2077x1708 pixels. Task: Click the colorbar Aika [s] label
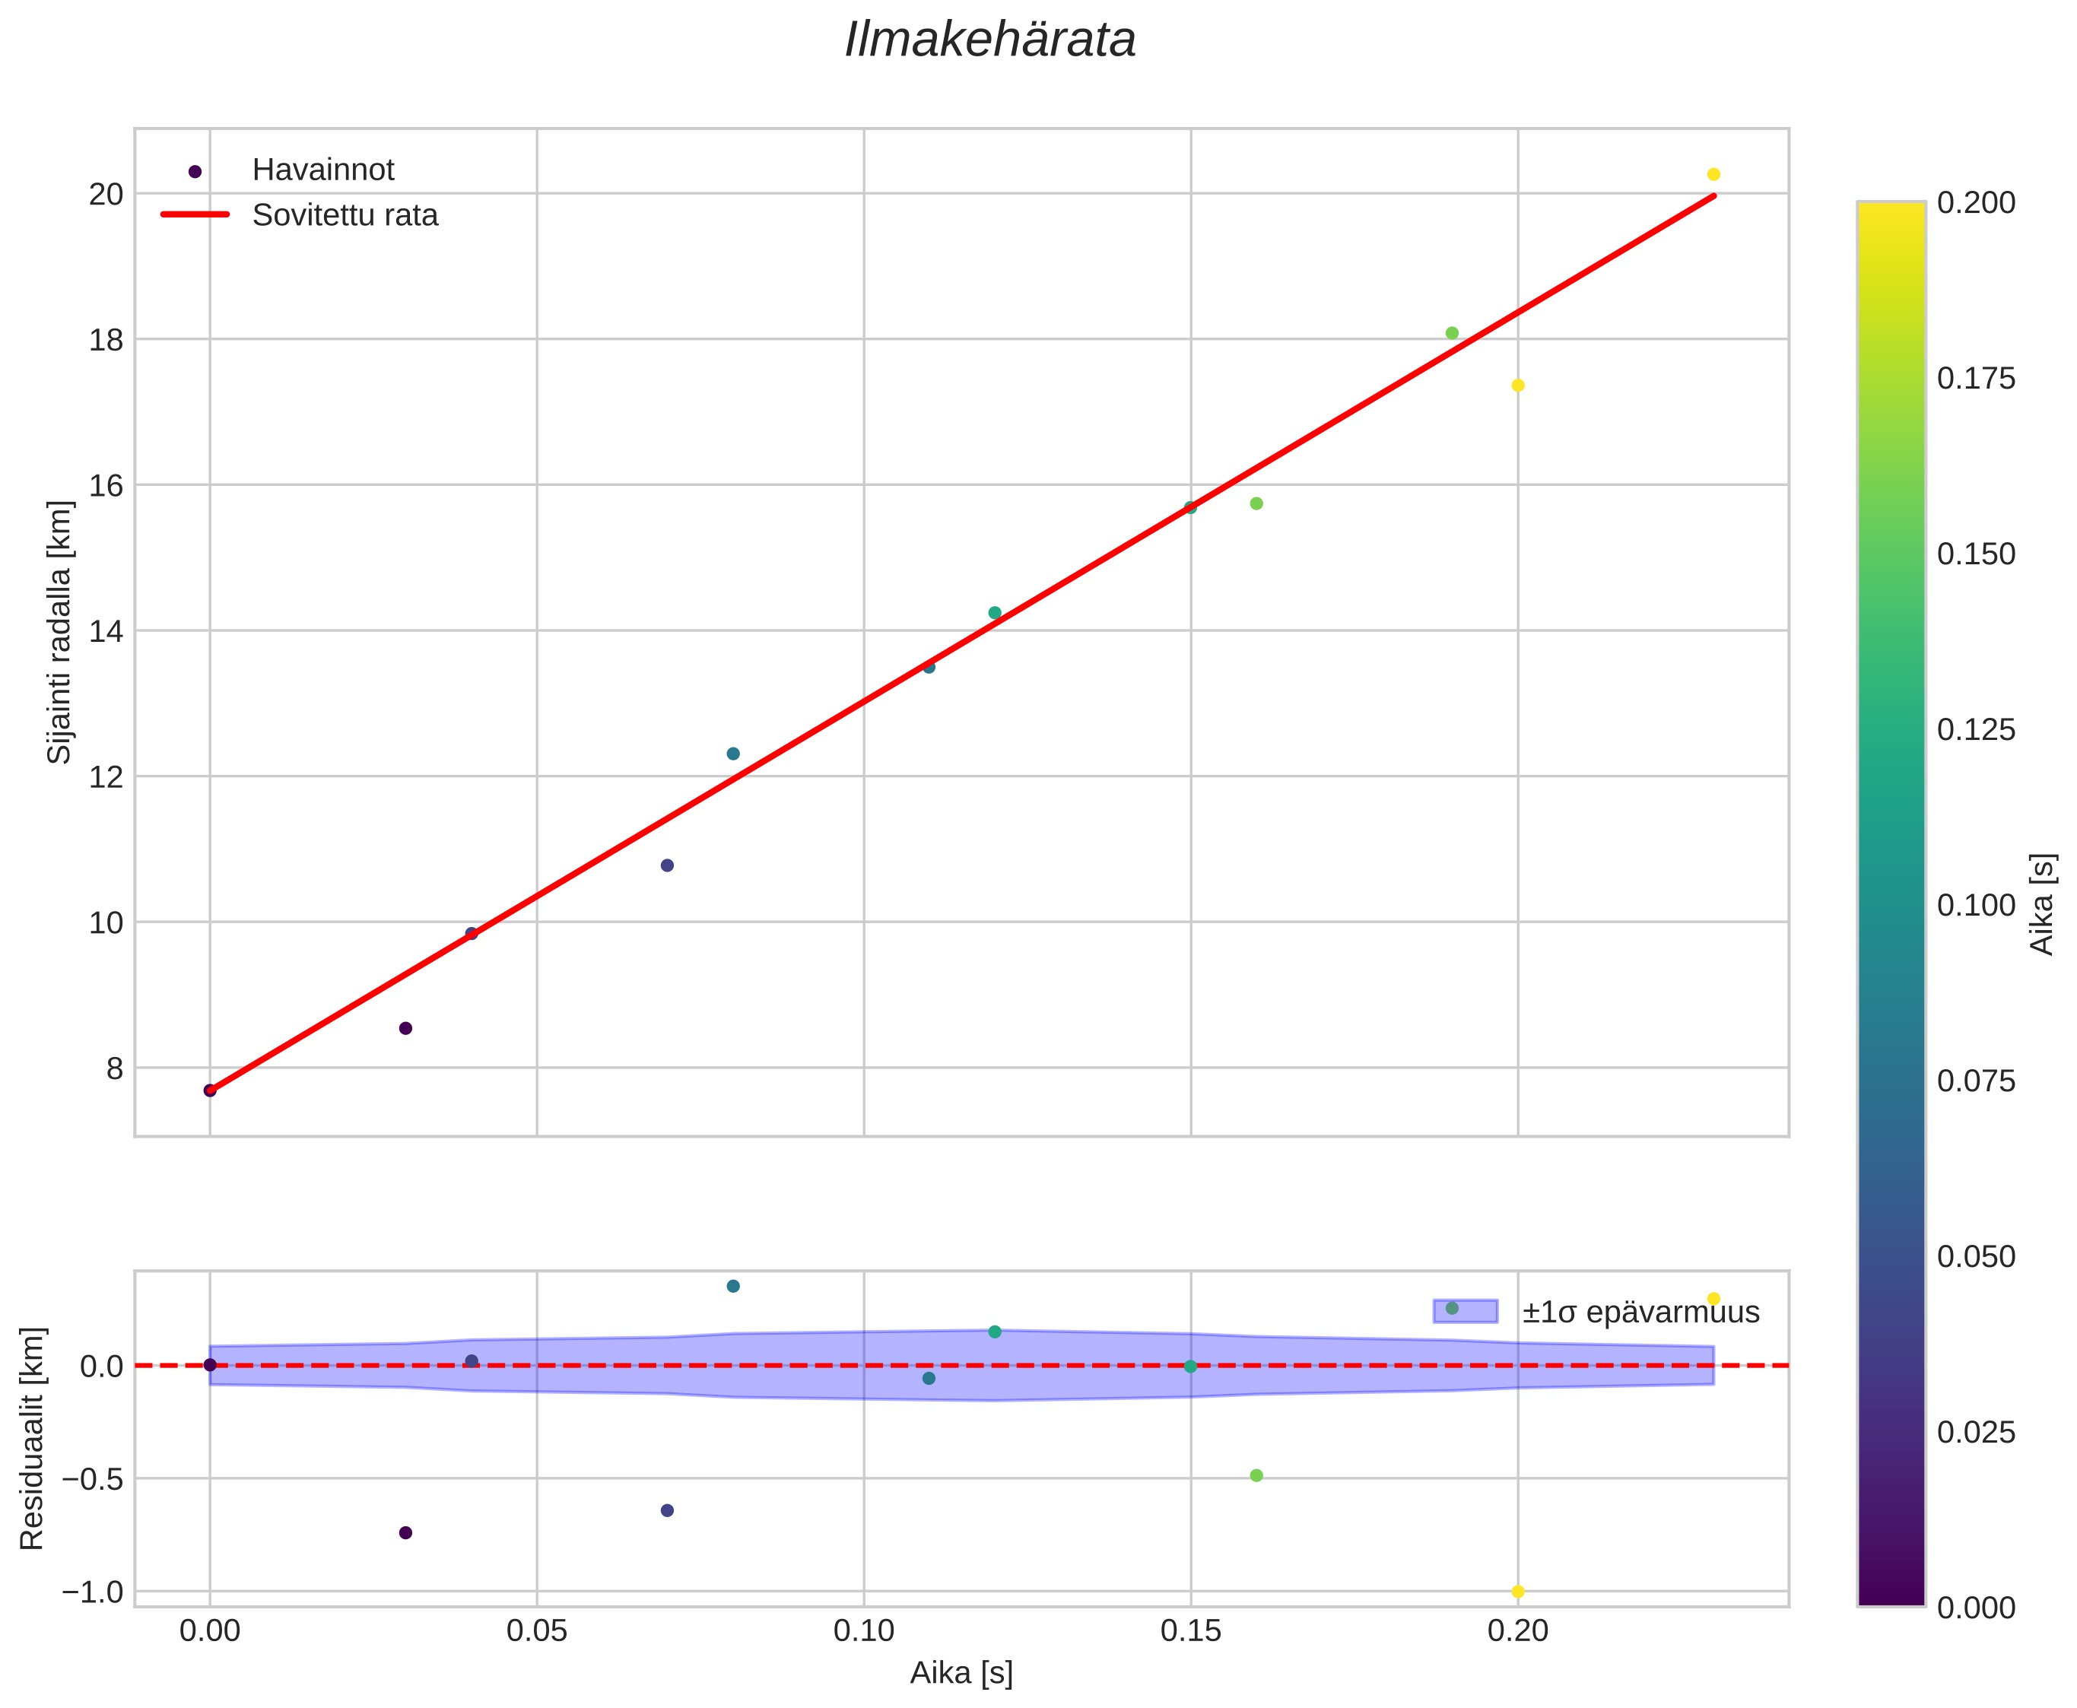click(2043, 904)
